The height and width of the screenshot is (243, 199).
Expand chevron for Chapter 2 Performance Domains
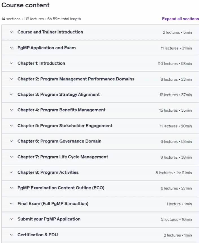click(x=11, y=79)
